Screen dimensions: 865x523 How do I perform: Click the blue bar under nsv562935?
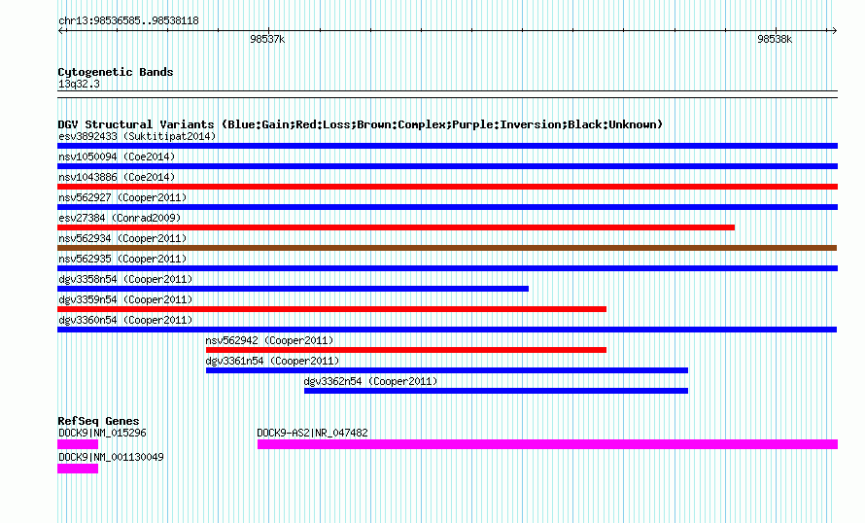(x=447, y=268)
